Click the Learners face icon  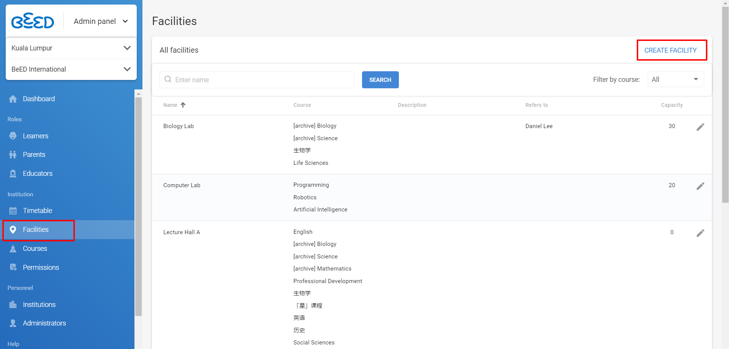(13, 136)
